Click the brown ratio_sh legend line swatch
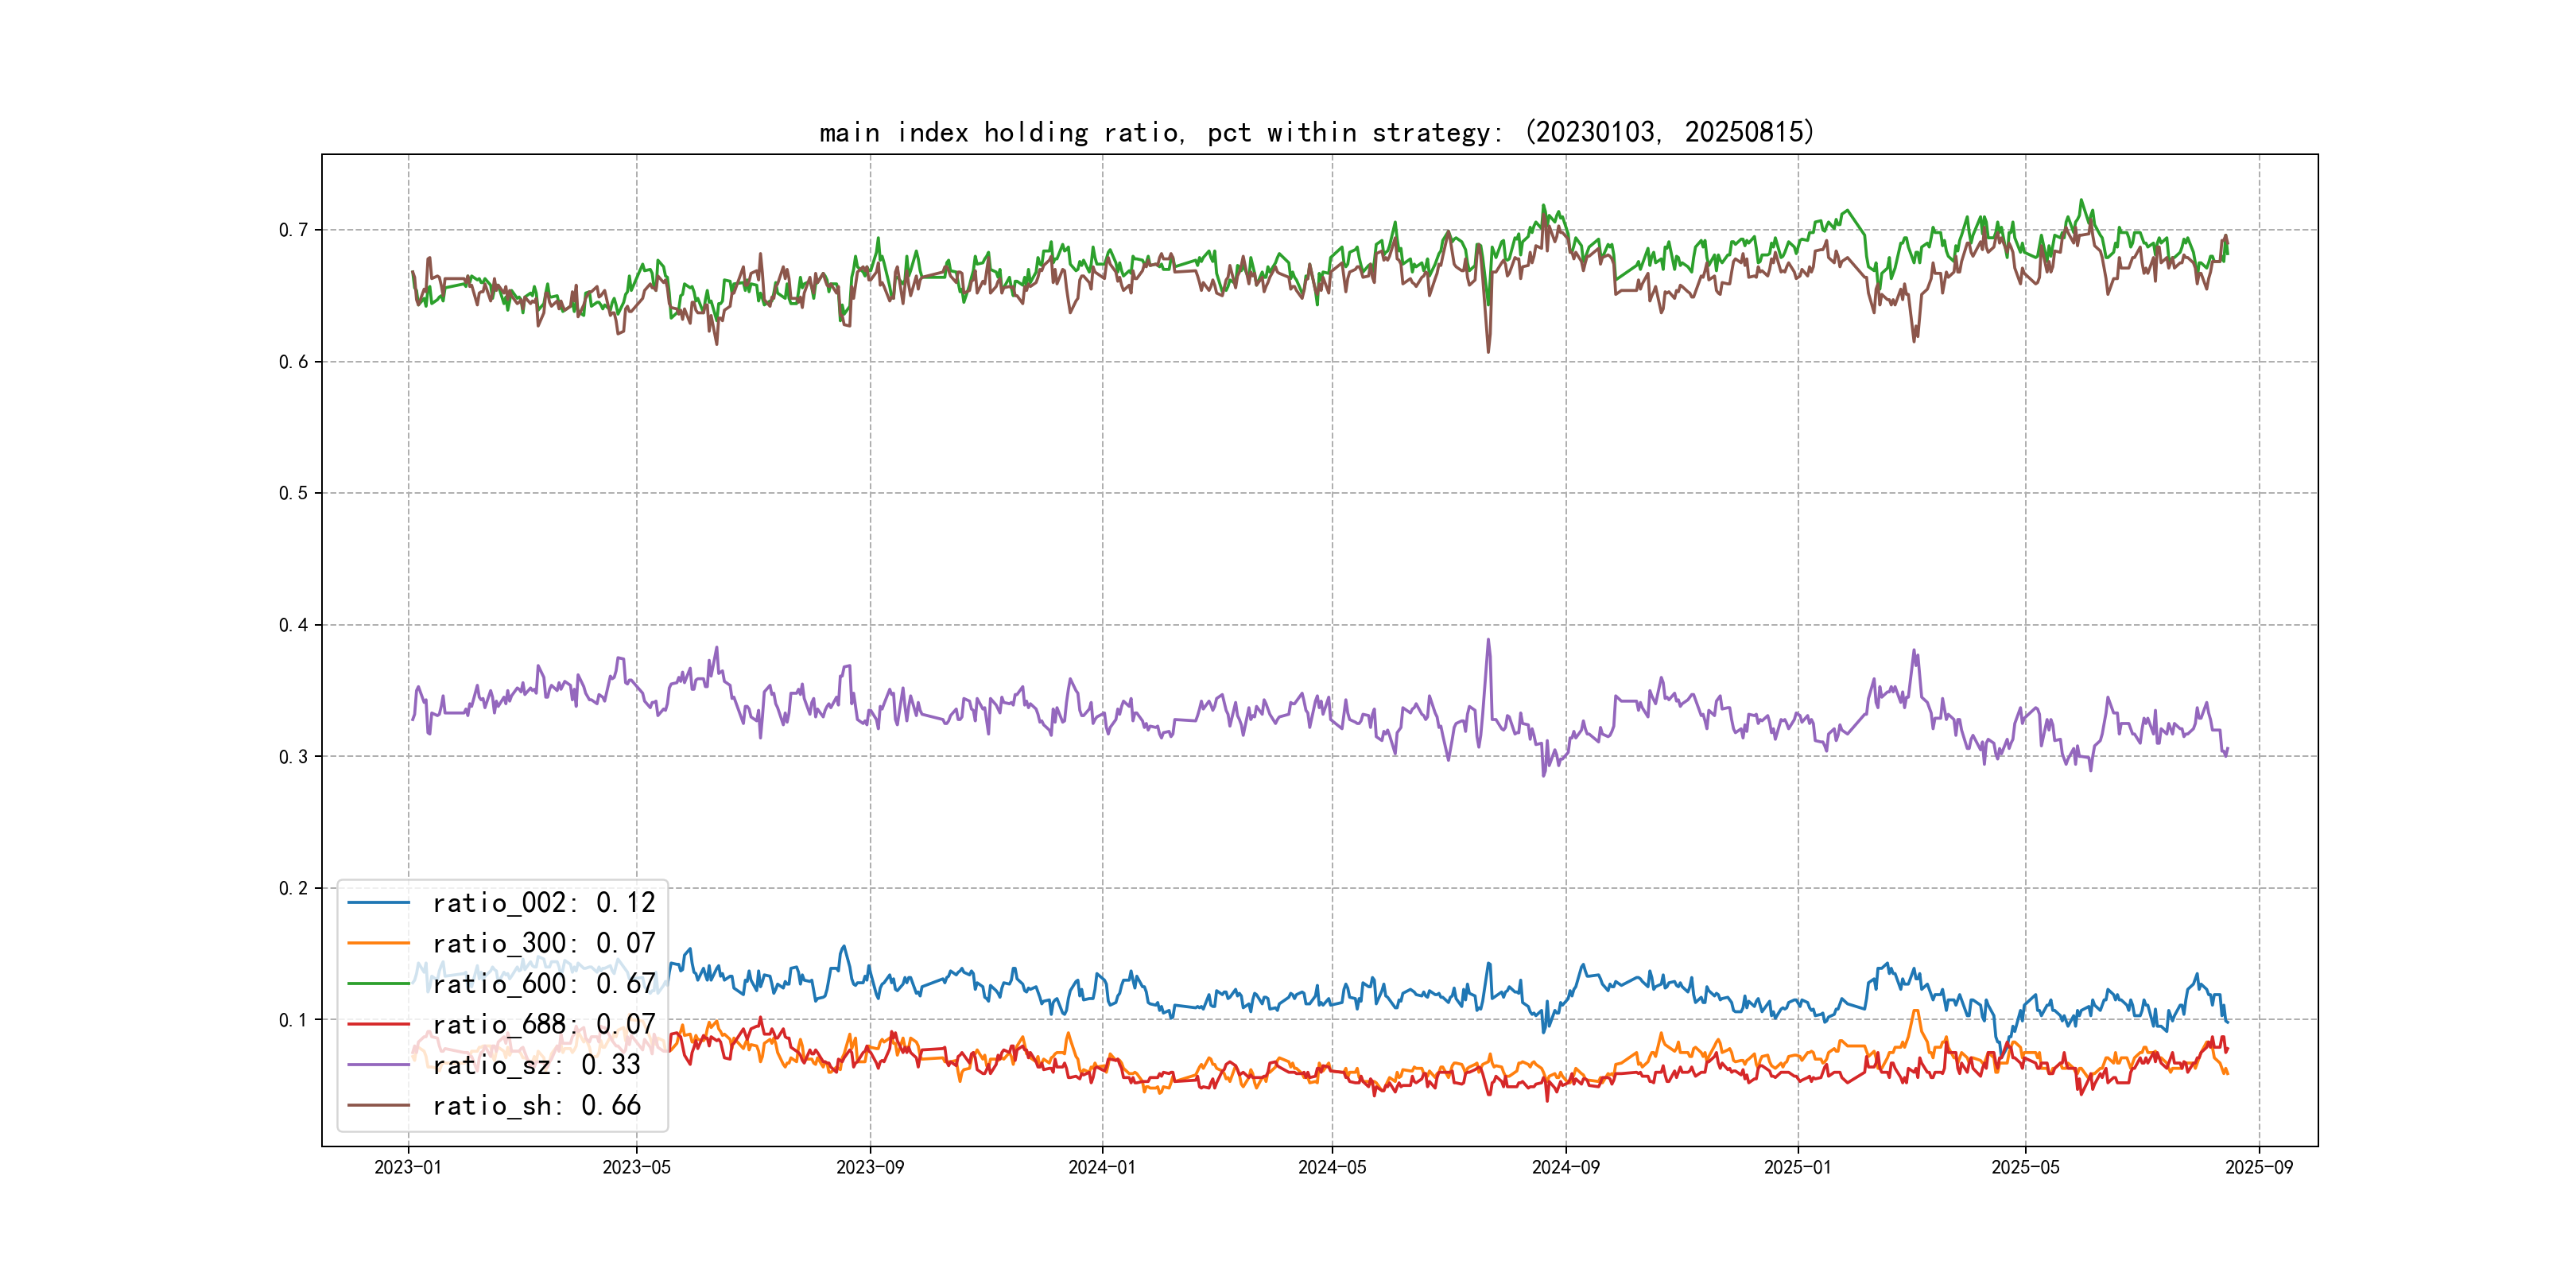Viewport: 2576px width, 1288px height. [x=378, y=1105]
